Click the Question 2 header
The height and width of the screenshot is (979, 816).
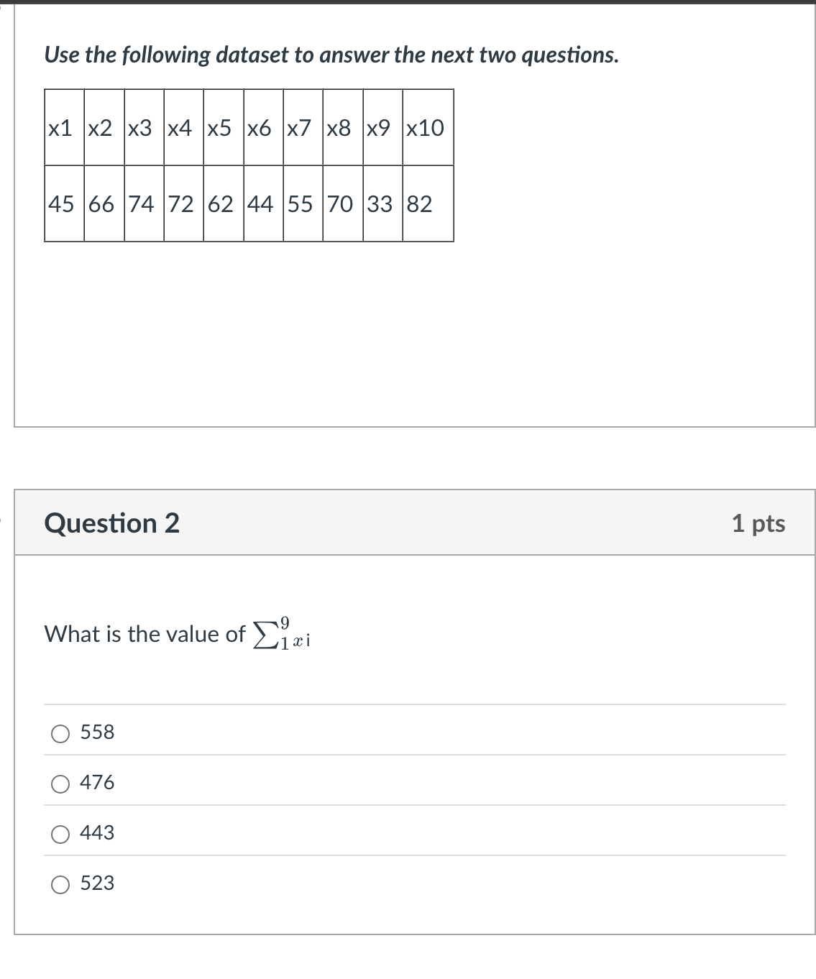pyautogui.click(x=112, y=523)
